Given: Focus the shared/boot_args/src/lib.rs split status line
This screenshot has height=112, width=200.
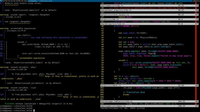Looking at the screenshot, I should coord(149,10).
